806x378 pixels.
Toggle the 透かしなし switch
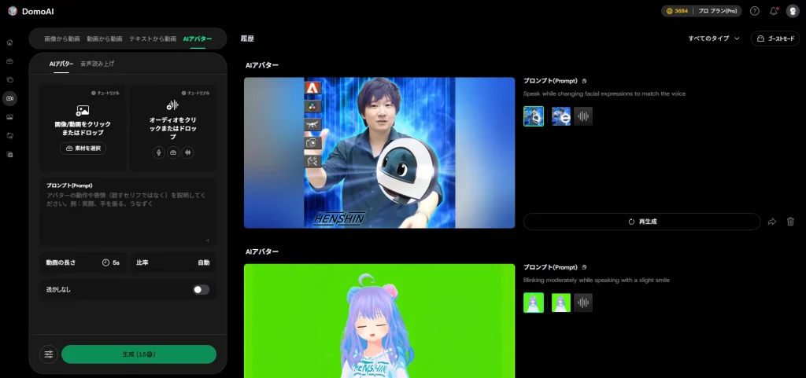pos(201,289)
